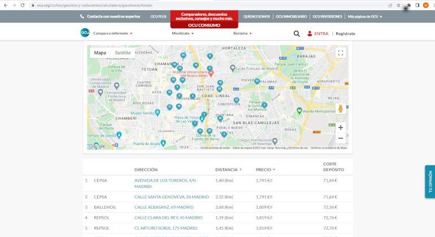Open Calle Albasanz, 69 Madrid address

pyautogui.click(x=164, y=207)
